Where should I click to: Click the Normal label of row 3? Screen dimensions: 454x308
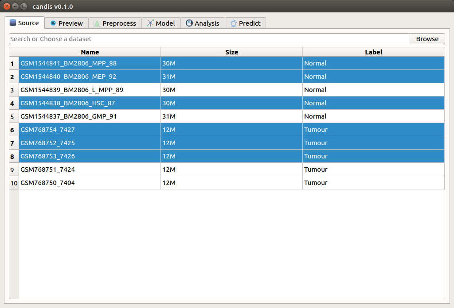click(373, 90)
